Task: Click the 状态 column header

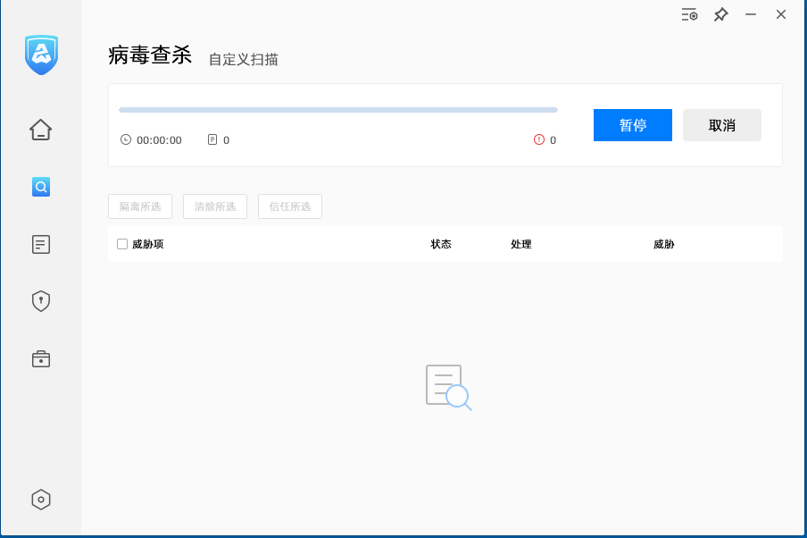Action: [x=441, y=244]
